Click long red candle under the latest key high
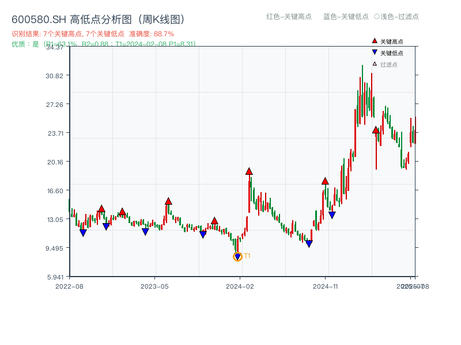The width and height of the screenshot is (461, 345). [x=376, y=151]
